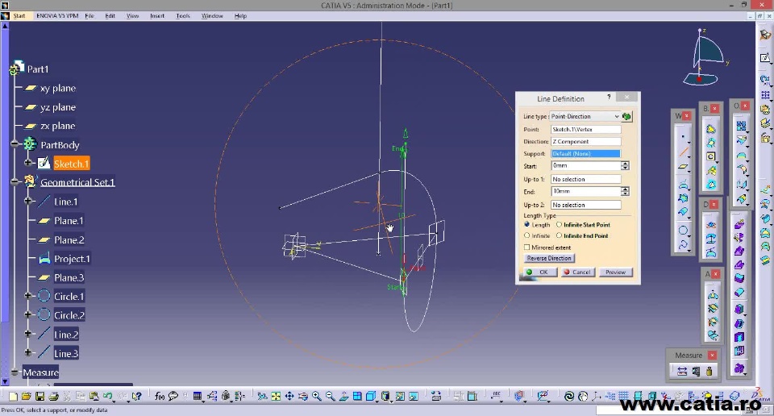
Task: Open the Edit menu
Action: tap(110, 16)
